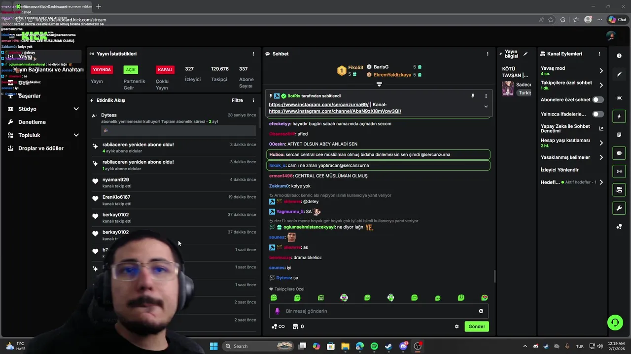Image resolution: width=631 pixels, height=354 pixels.
Task: Open Yavaş mod settings arrow
Action: click(x=601, y=71)
